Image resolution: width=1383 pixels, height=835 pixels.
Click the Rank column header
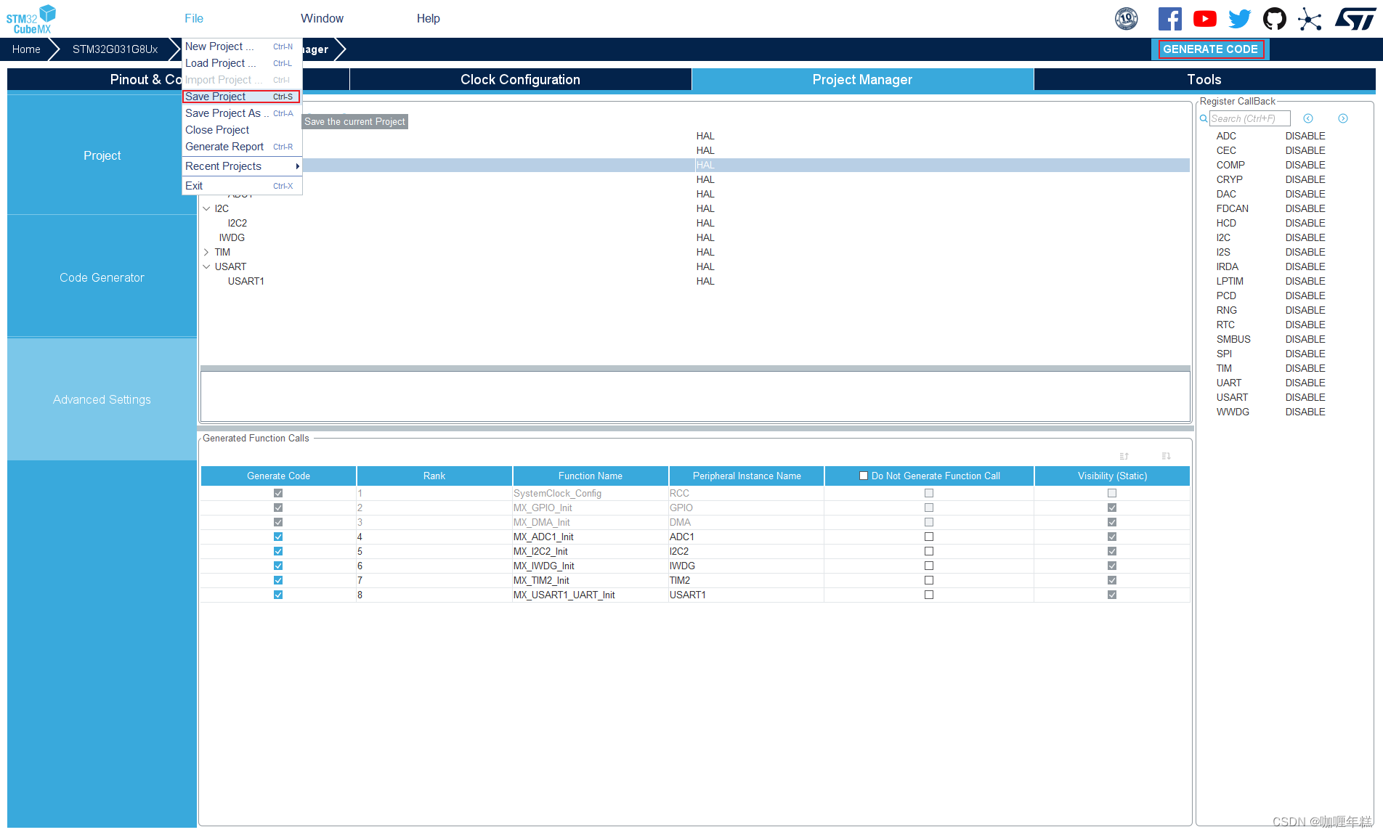click(x=434, y=476)
